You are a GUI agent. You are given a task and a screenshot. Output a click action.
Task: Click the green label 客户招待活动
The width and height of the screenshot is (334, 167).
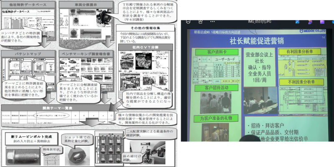[216, 88]
